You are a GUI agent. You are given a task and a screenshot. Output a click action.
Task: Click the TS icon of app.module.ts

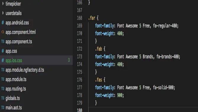(3, 79)
